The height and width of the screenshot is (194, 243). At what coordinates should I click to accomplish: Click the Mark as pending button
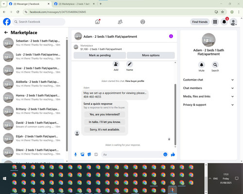(100, 55)
